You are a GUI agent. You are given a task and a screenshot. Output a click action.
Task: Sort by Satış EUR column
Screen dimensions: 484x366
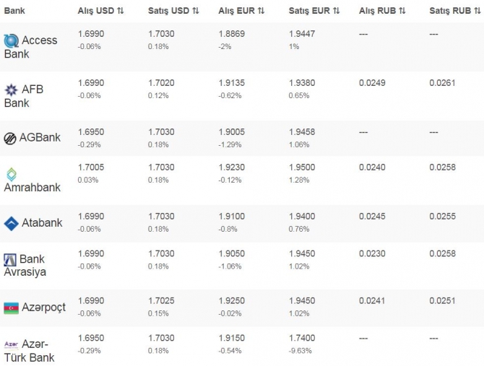click(314, 12)
